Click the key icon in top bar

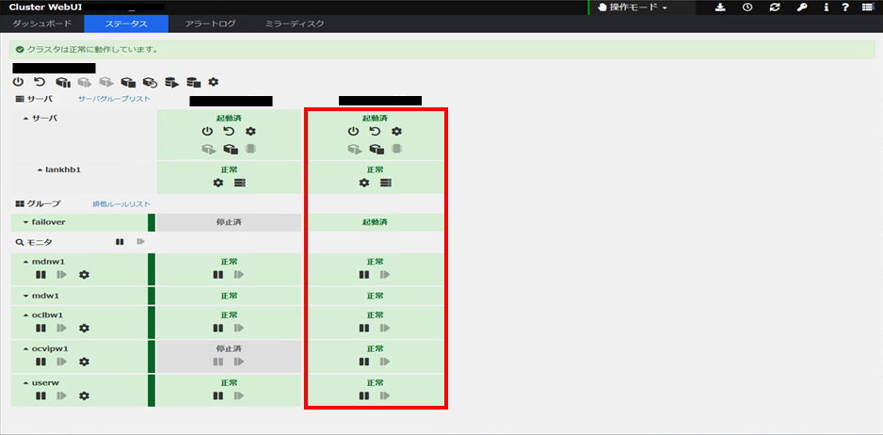(x=800, y=8)
